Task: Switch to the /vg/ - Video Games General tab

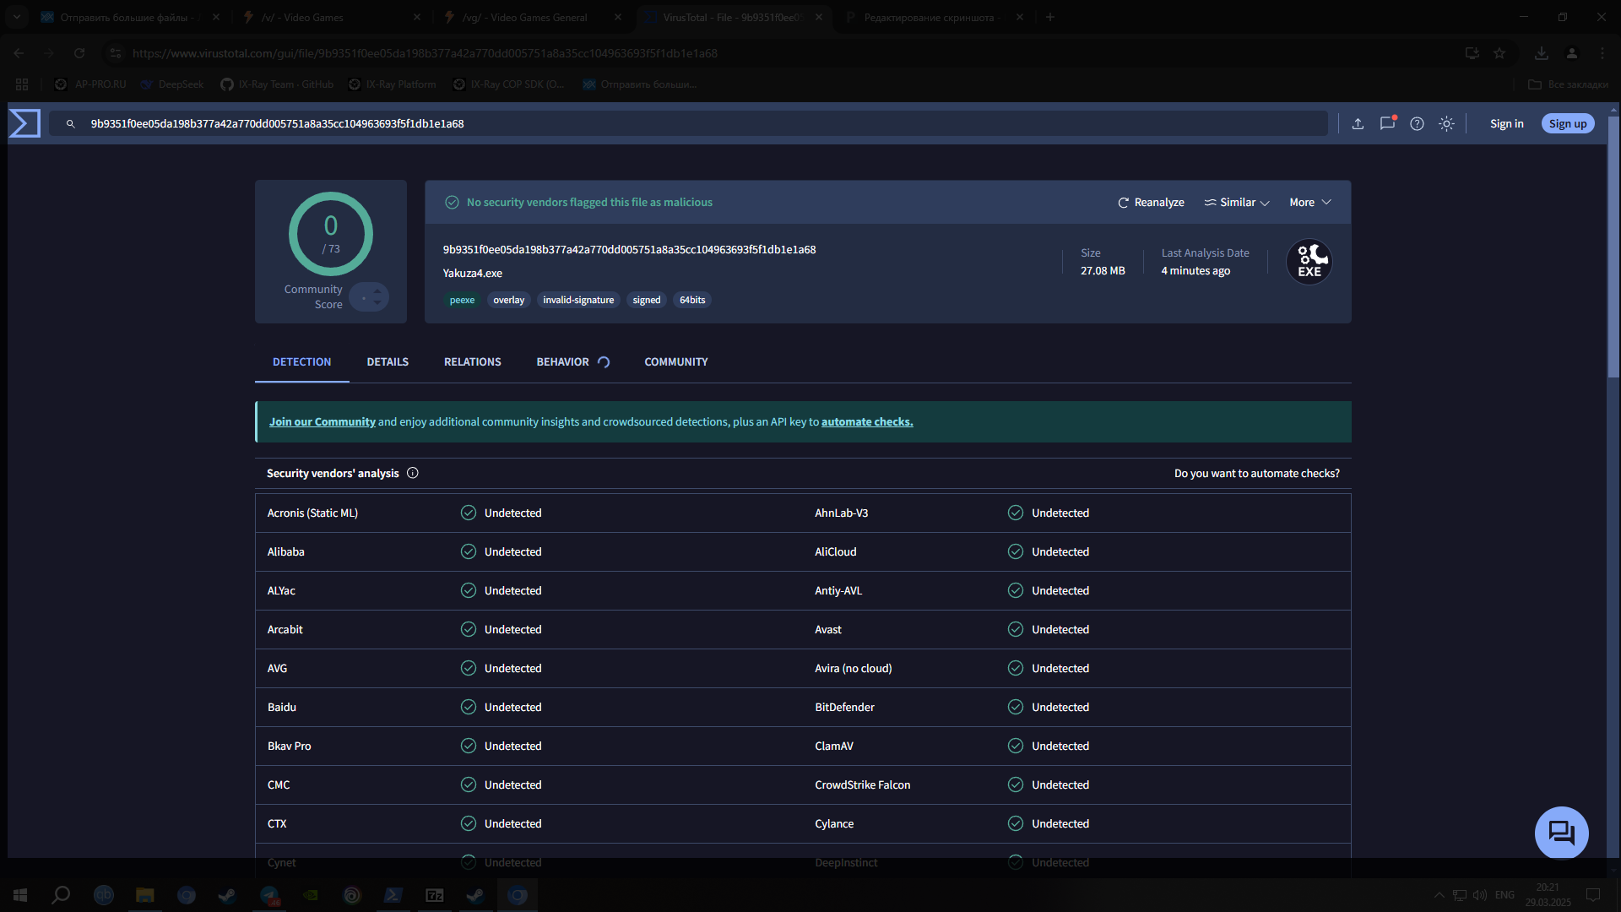Action: click(x=534, y=17)
